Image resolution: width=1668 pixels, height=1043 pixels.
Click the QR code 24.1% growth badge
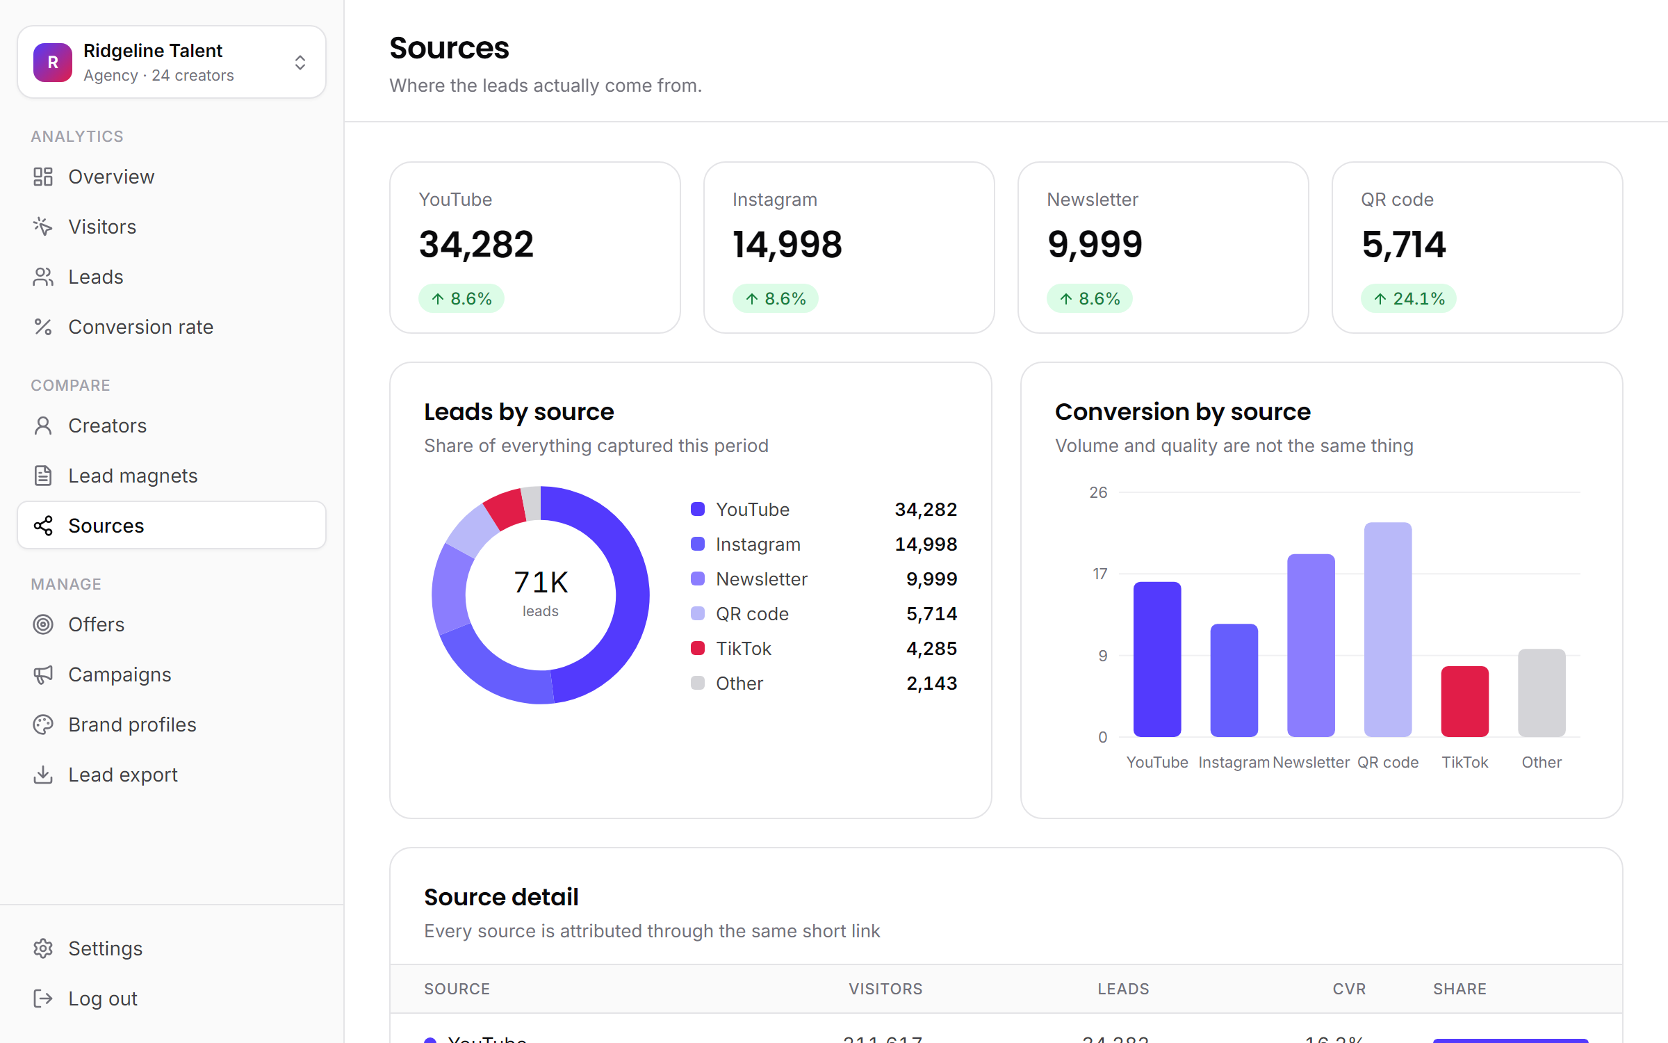pos(1409,298)
